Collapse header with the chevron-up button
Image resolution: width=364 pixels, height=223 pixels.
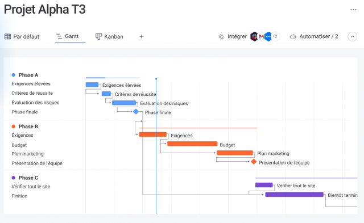(352, 36)
